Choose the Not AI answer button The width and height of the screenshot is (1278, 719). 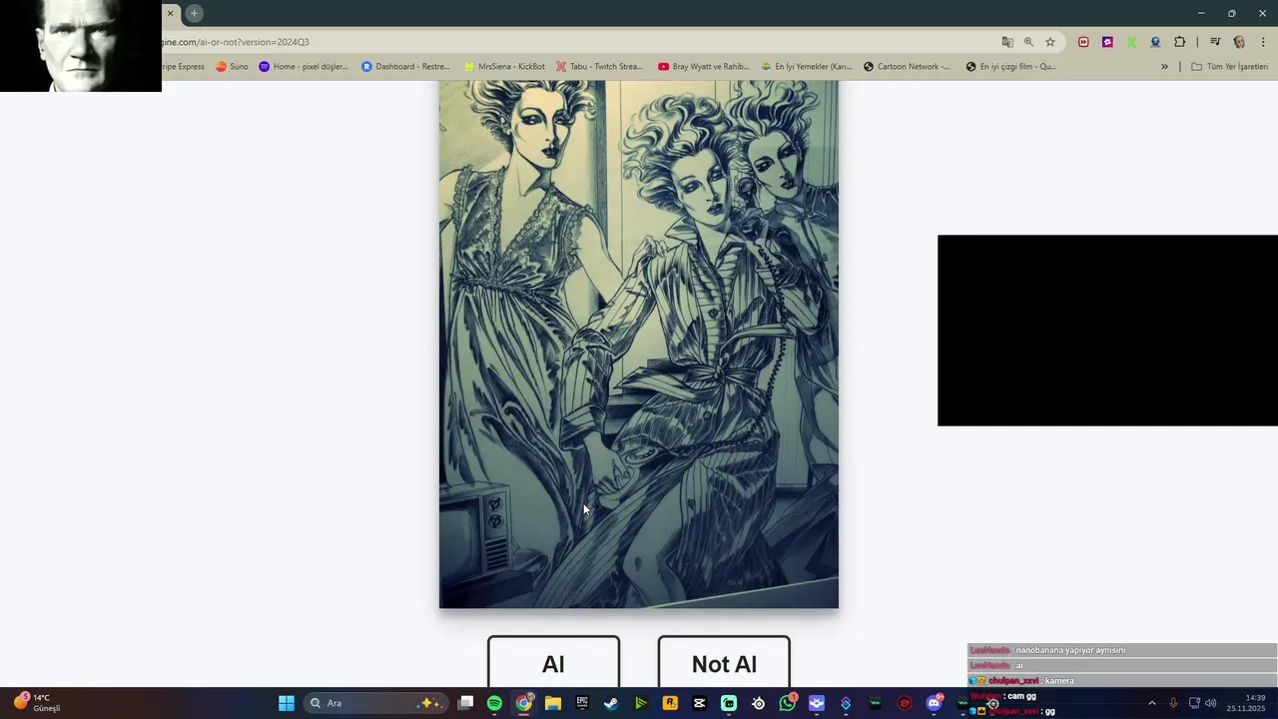[724, 662]
